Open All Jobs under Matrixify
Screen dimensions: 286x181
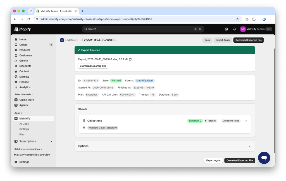click(x=24, y=124)
